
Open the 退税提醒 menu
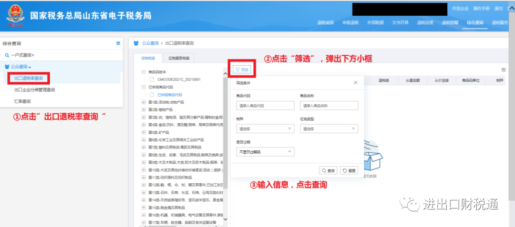450,22
